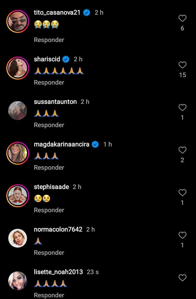Like tito_casanova21's comment
The width and height of the screenshot is (196, 299).
tap(182, 18)
